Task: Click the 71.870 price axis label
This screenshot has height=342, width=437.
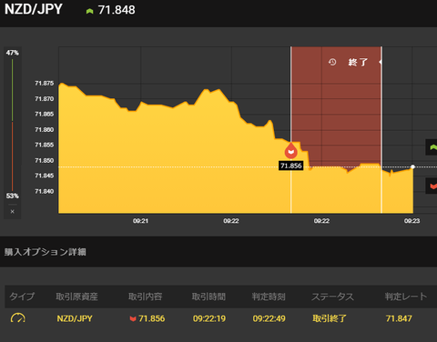Action: [45, 99]
